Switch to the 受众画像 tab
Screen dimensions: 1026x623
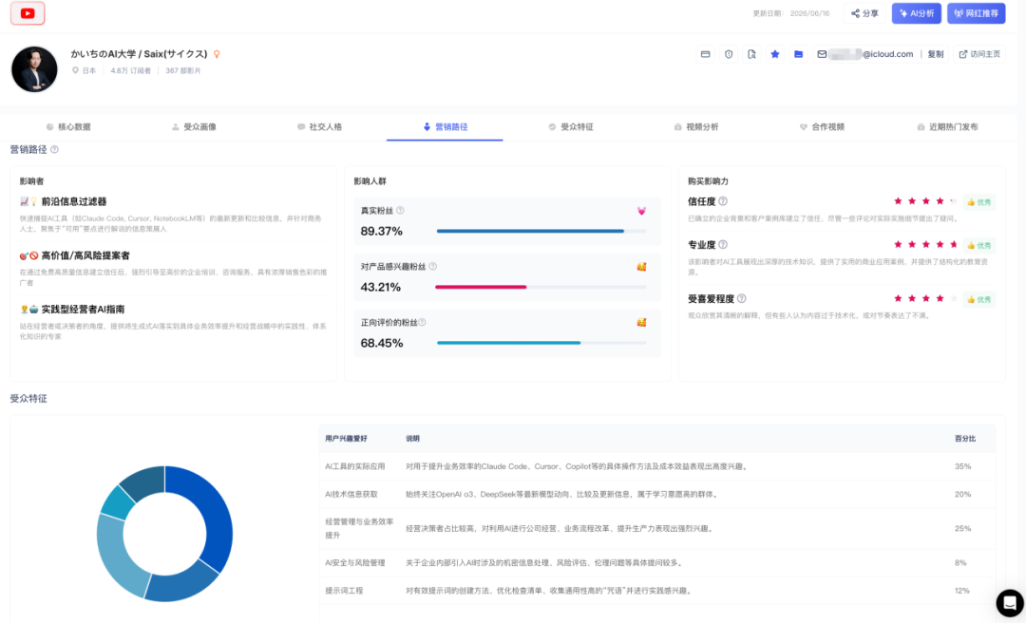(194, 127)
